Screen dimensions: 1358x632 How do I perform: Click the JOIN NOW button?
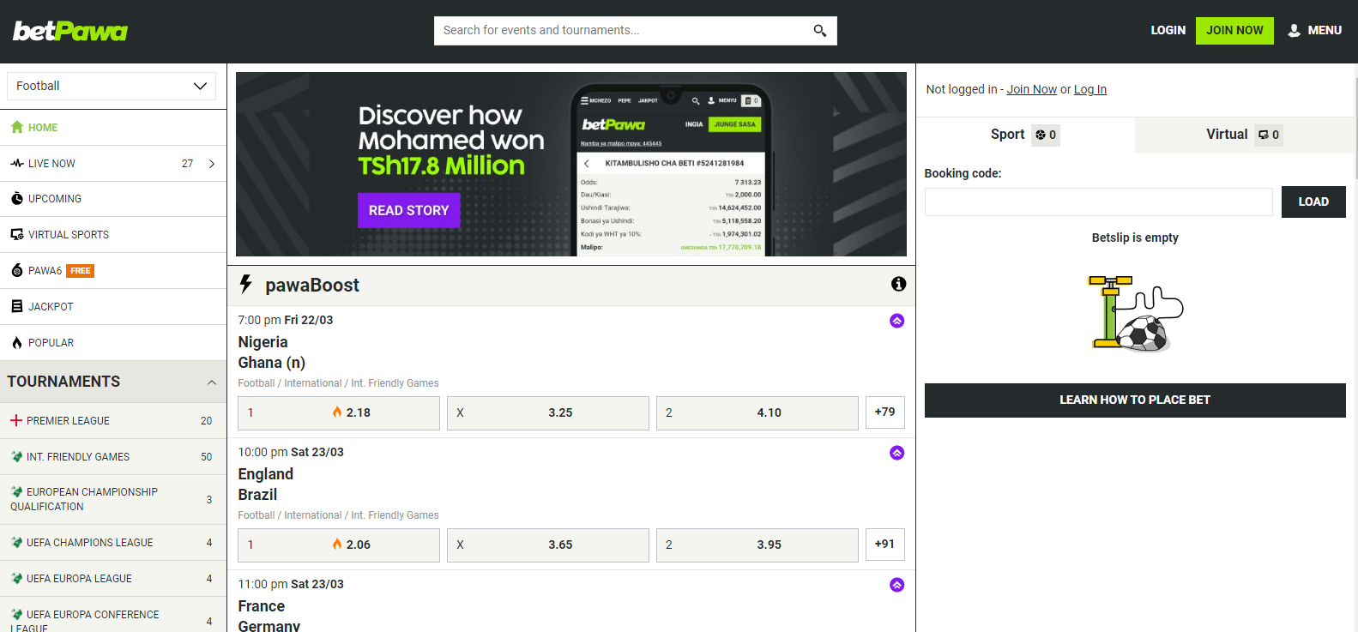point(1234,30)
